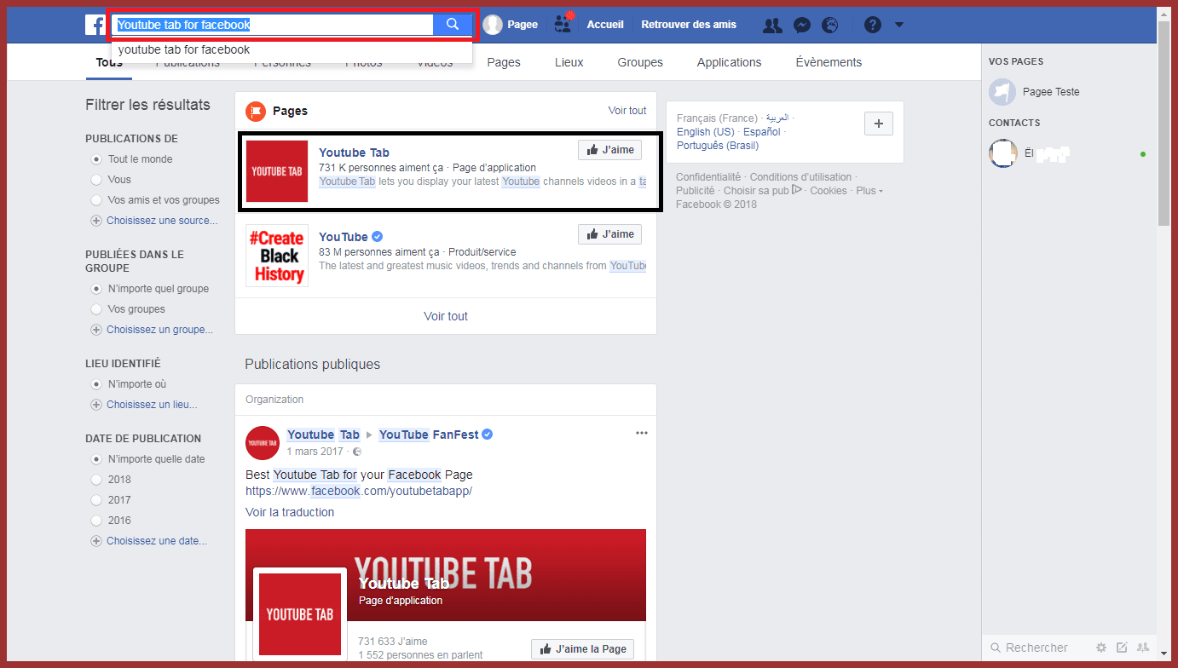This screenshot has width=1178, height=668.
Task: Open chat settings gear icon
Action: click(1100, 648)
